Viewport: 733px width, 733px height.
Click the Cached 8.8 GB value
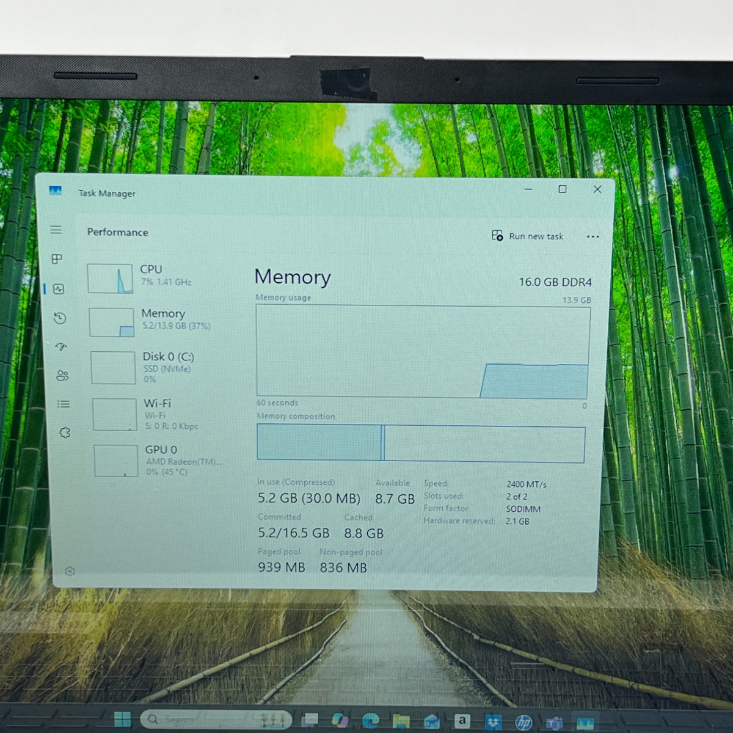[x=364, y=533]
